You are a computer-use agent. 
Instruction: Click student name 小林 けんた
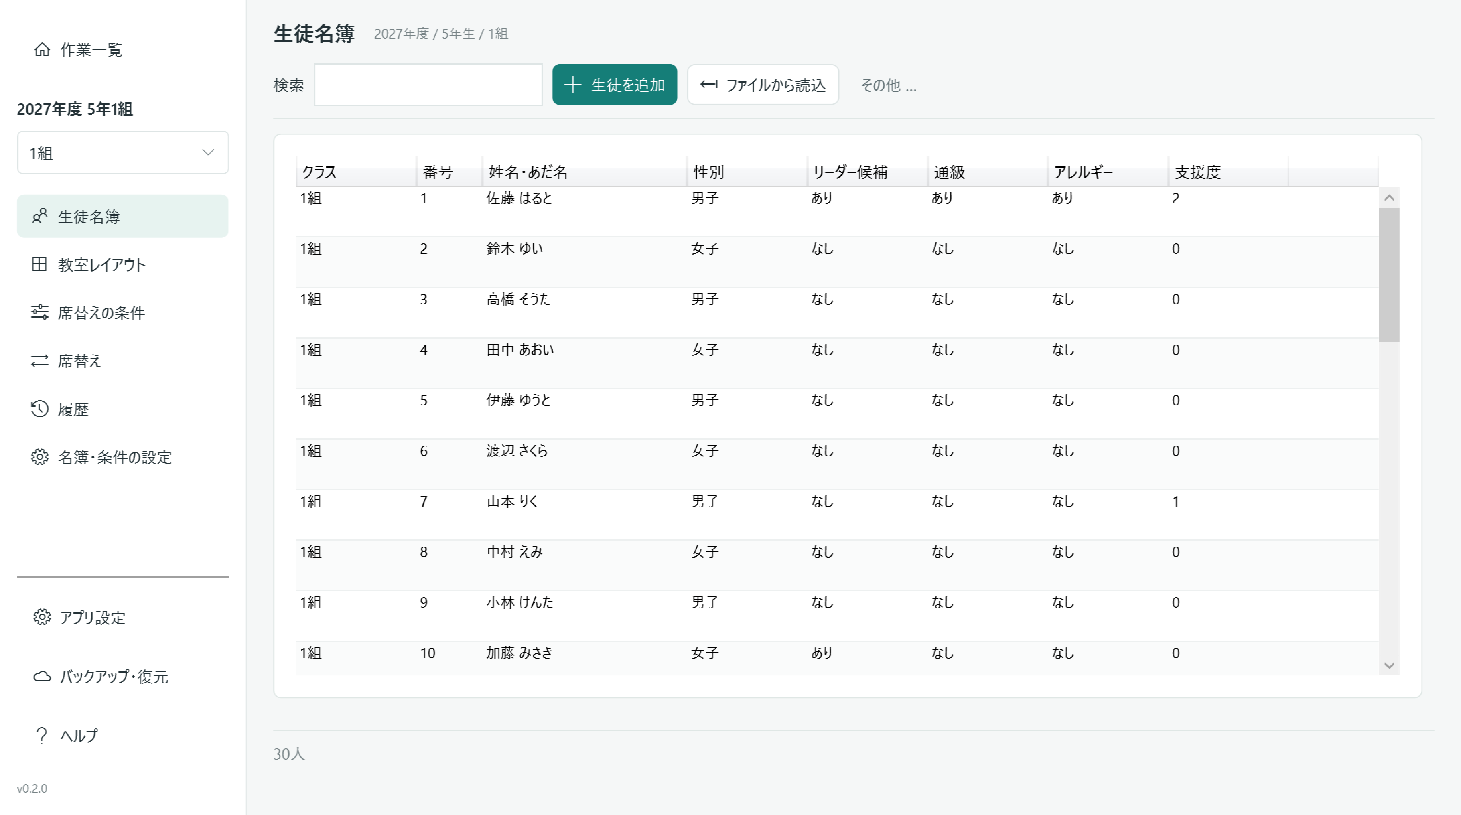(519, 602)
